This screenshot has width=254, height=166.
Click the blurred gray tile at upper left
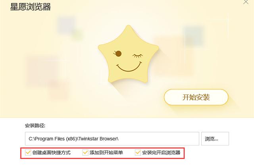[66, 25]
